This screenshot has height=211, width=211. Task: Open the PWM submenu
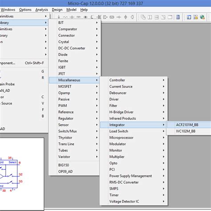[x=75, y=105]
